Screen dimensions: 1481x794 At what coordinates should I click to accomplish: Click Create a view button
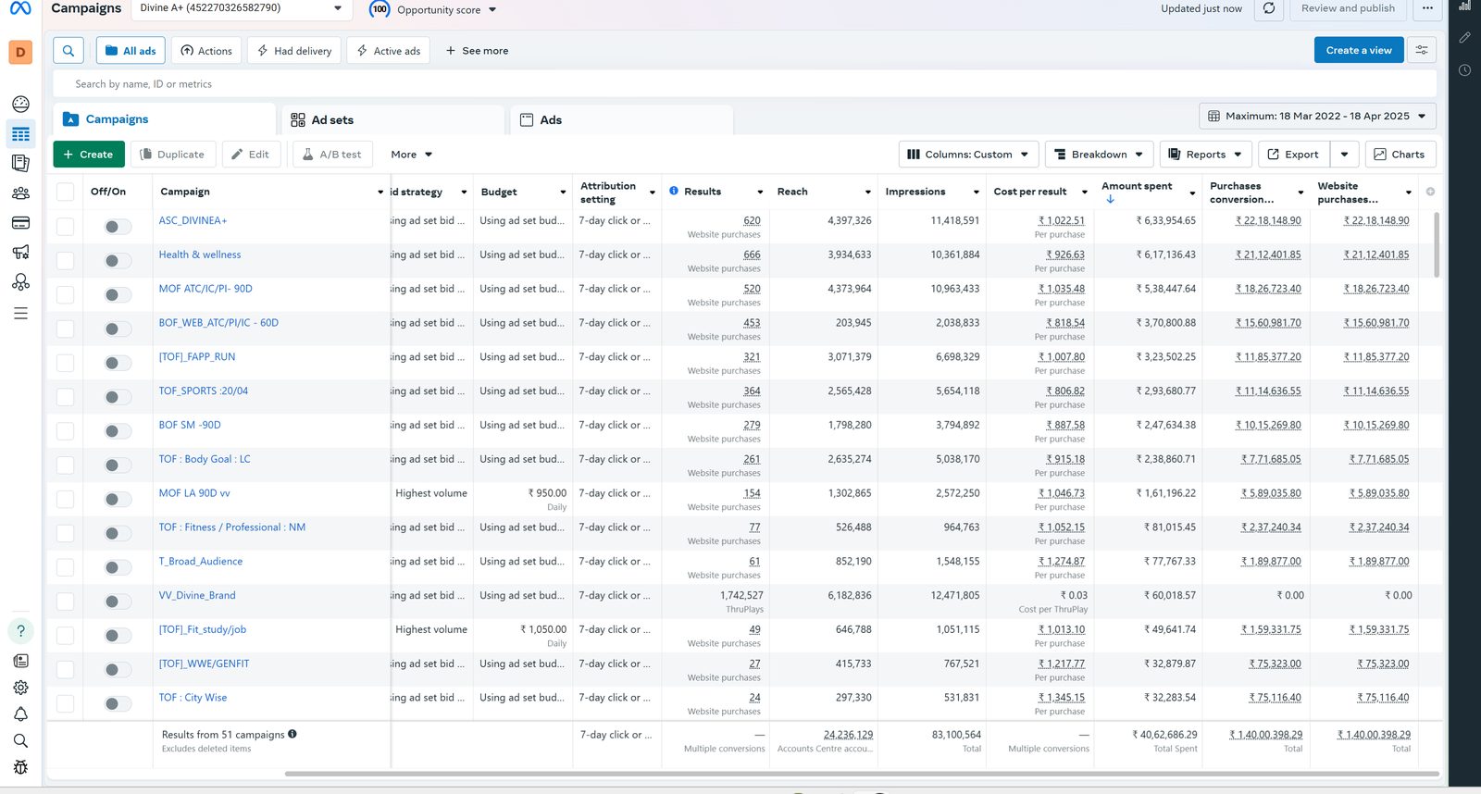[1359, 50]
